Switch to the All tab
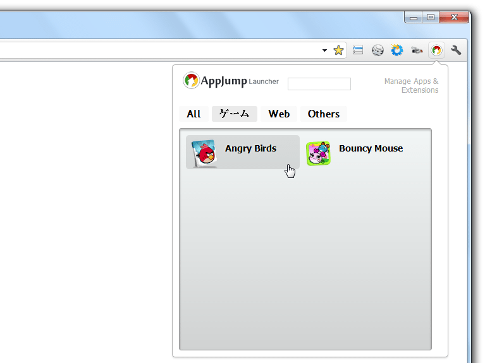The image size is (485, 363). click(193, 114)
